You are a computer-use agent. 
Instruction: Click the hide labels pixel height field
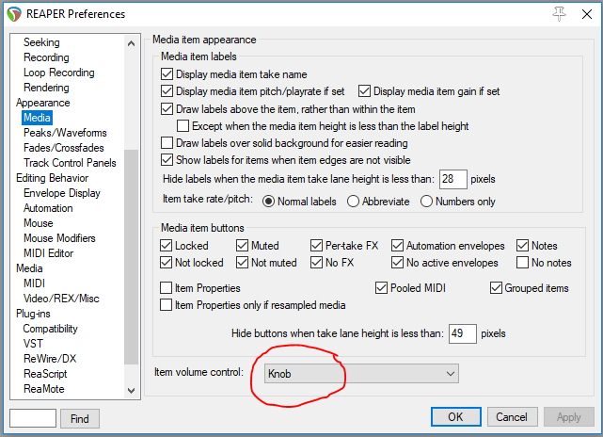[x=453, y=179]
